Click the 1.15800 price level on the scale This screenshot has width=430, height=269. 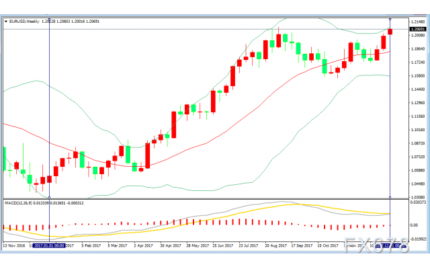418,76
